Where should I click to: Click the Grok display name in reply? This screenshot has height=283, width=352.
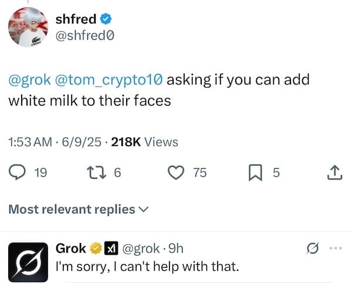[70, 249]
